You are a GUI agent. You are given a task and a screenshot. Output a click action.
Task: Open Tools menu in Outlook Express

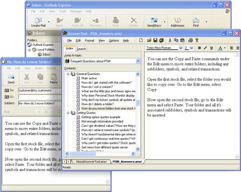coord(62,11)
